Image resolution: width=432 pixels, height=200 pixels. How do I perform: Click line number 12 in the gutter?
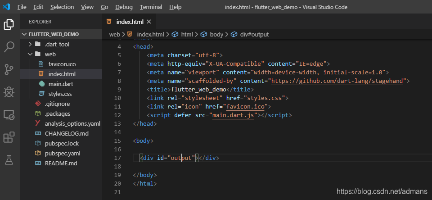pyautogui.click(x=117, y=115)
